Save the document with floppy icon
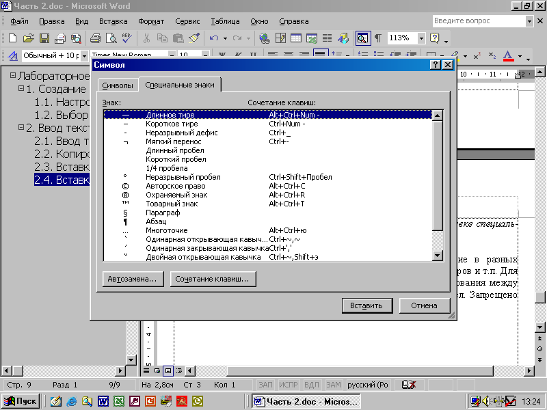Screen dimensions: 547x410 (x=44, y=38)
